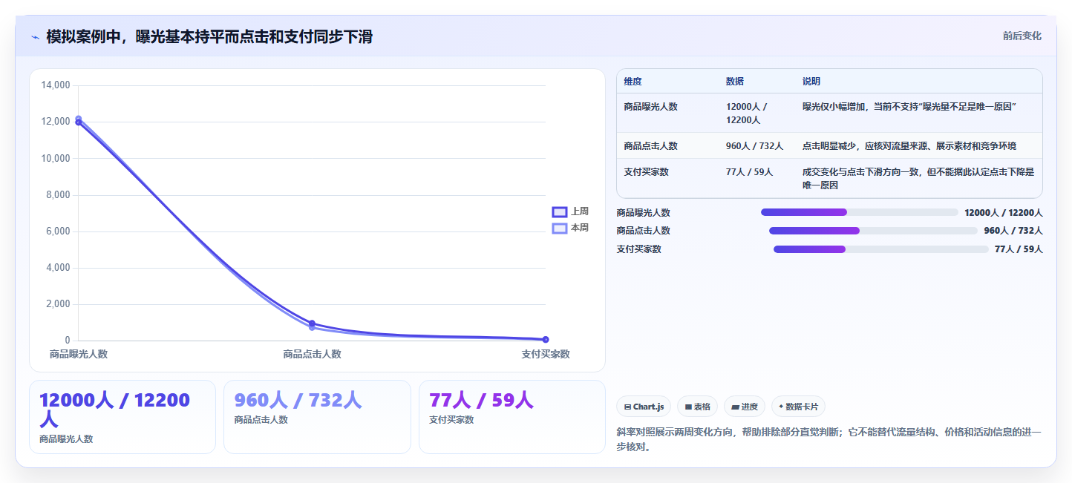Toggle the 上周 legend swatch
The image size is (1072, 483).
click(x=560, y=211)
